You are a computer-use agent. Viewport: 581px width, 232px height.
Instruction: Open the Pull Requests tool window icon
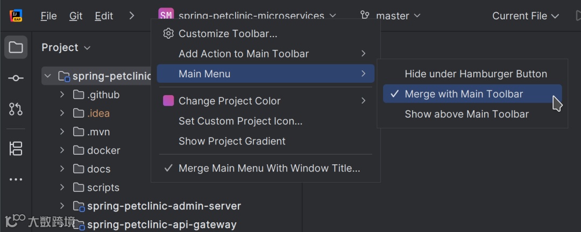[16, 109]
